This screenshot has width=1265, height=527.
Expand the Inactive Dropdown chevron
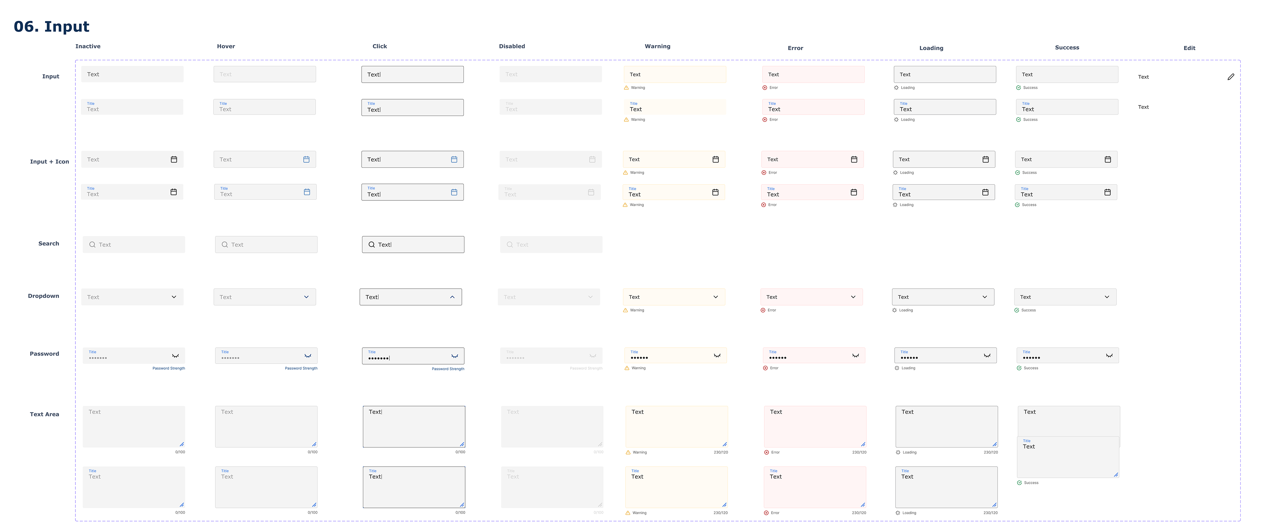pos(174,297)
